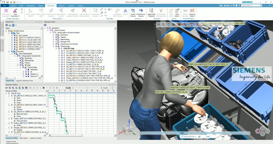Pause simulation in Sequence Editor
Viewport: 273px width, 144px height.
43,88
